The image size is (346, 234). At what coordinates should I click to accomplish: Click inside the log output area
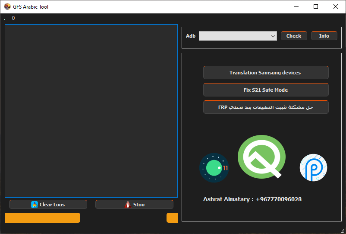click(x=91, y=111)
